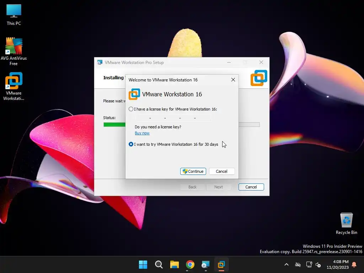Click the Next button in Setup
The height and width of the screenshot is (273, 364).
[219, 187]
